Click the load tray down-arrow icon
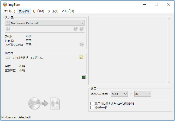 (81, 29)
